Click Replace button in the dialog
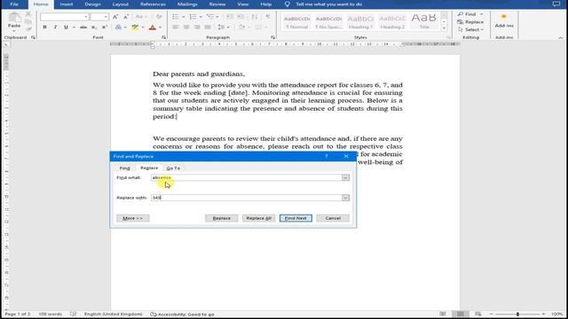This screenshot has width=568, height=319. click(x=221, y=218)
